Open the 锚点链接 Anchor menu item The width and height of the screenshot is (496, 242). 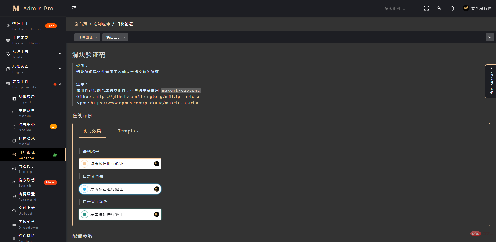(x=33, y=238)
